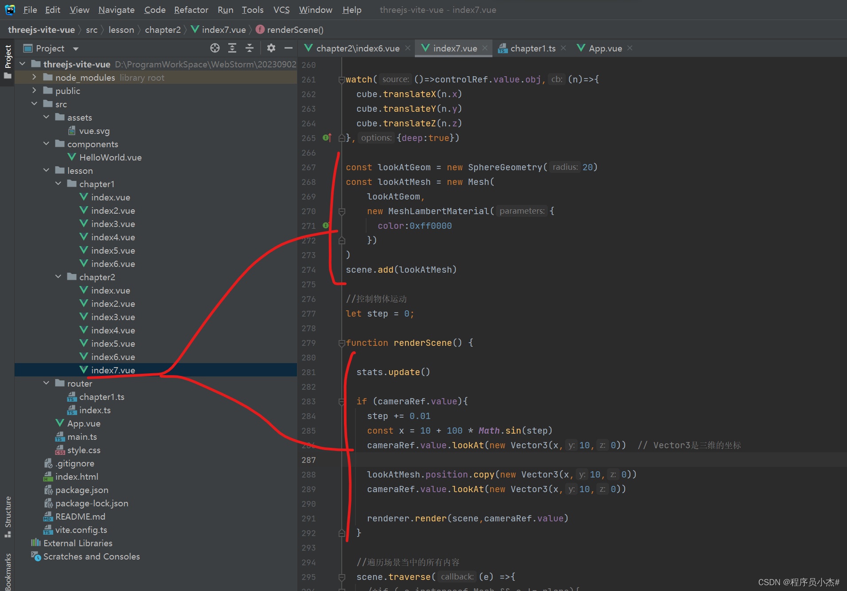Image resolution: width=847 pixels, height=591 pixels.
Task: Select vue.svg file in assets
Action: [89, 131]
